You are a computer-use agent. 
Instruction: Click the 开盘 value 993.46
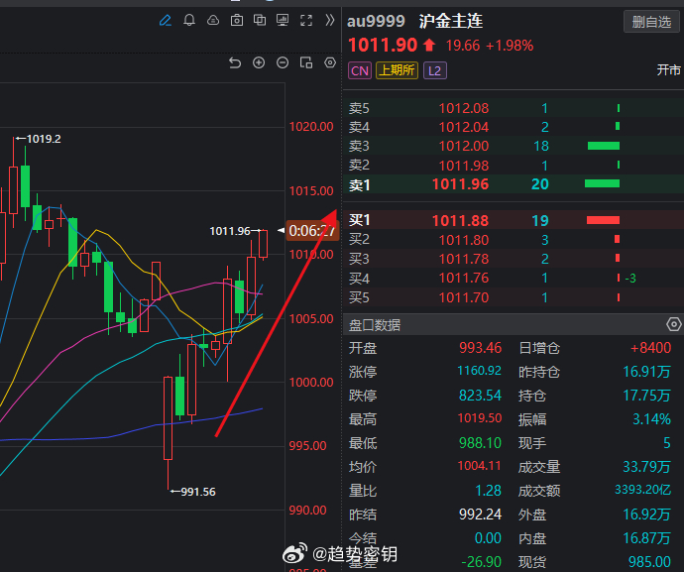[x=480, y=348]
